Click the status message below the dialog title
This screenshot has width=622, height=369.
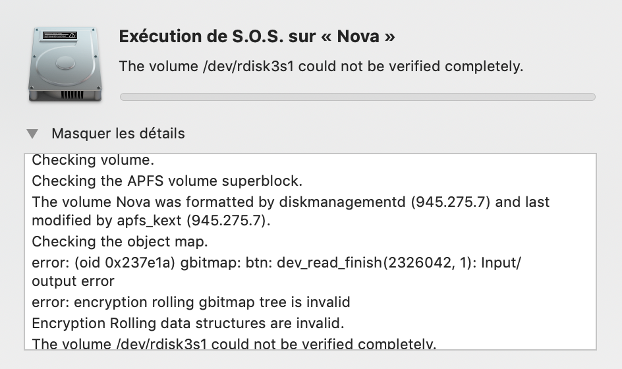coord(321,67)
